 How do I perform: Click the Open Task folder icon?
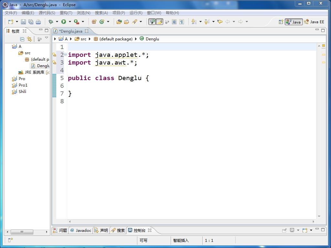(x=127, y=22)
